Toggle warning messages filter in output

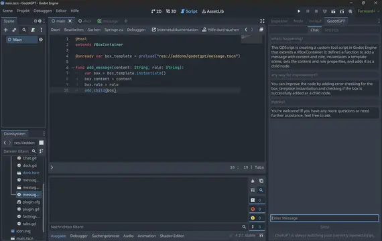point(256,218)
